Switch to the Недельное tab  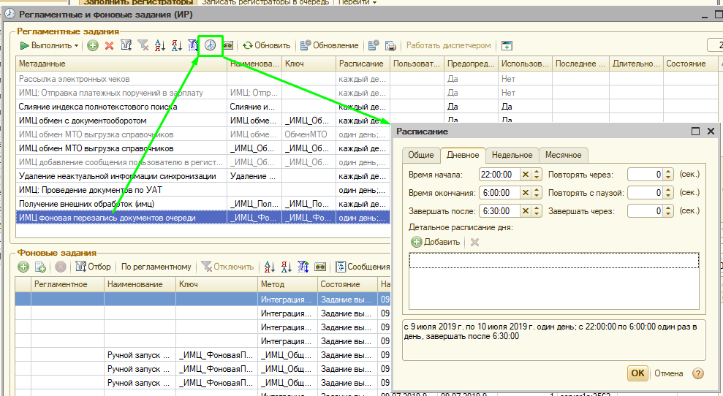click(x=512, y=155)
